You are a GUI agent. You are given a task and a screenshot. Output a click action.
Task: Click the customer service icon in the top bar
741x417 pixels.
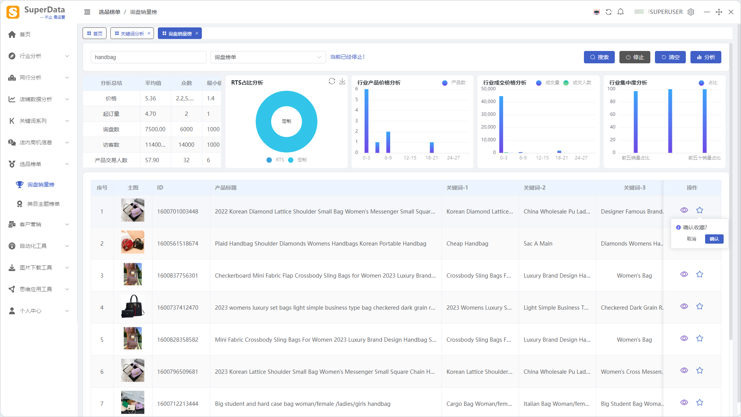point(597,12)
